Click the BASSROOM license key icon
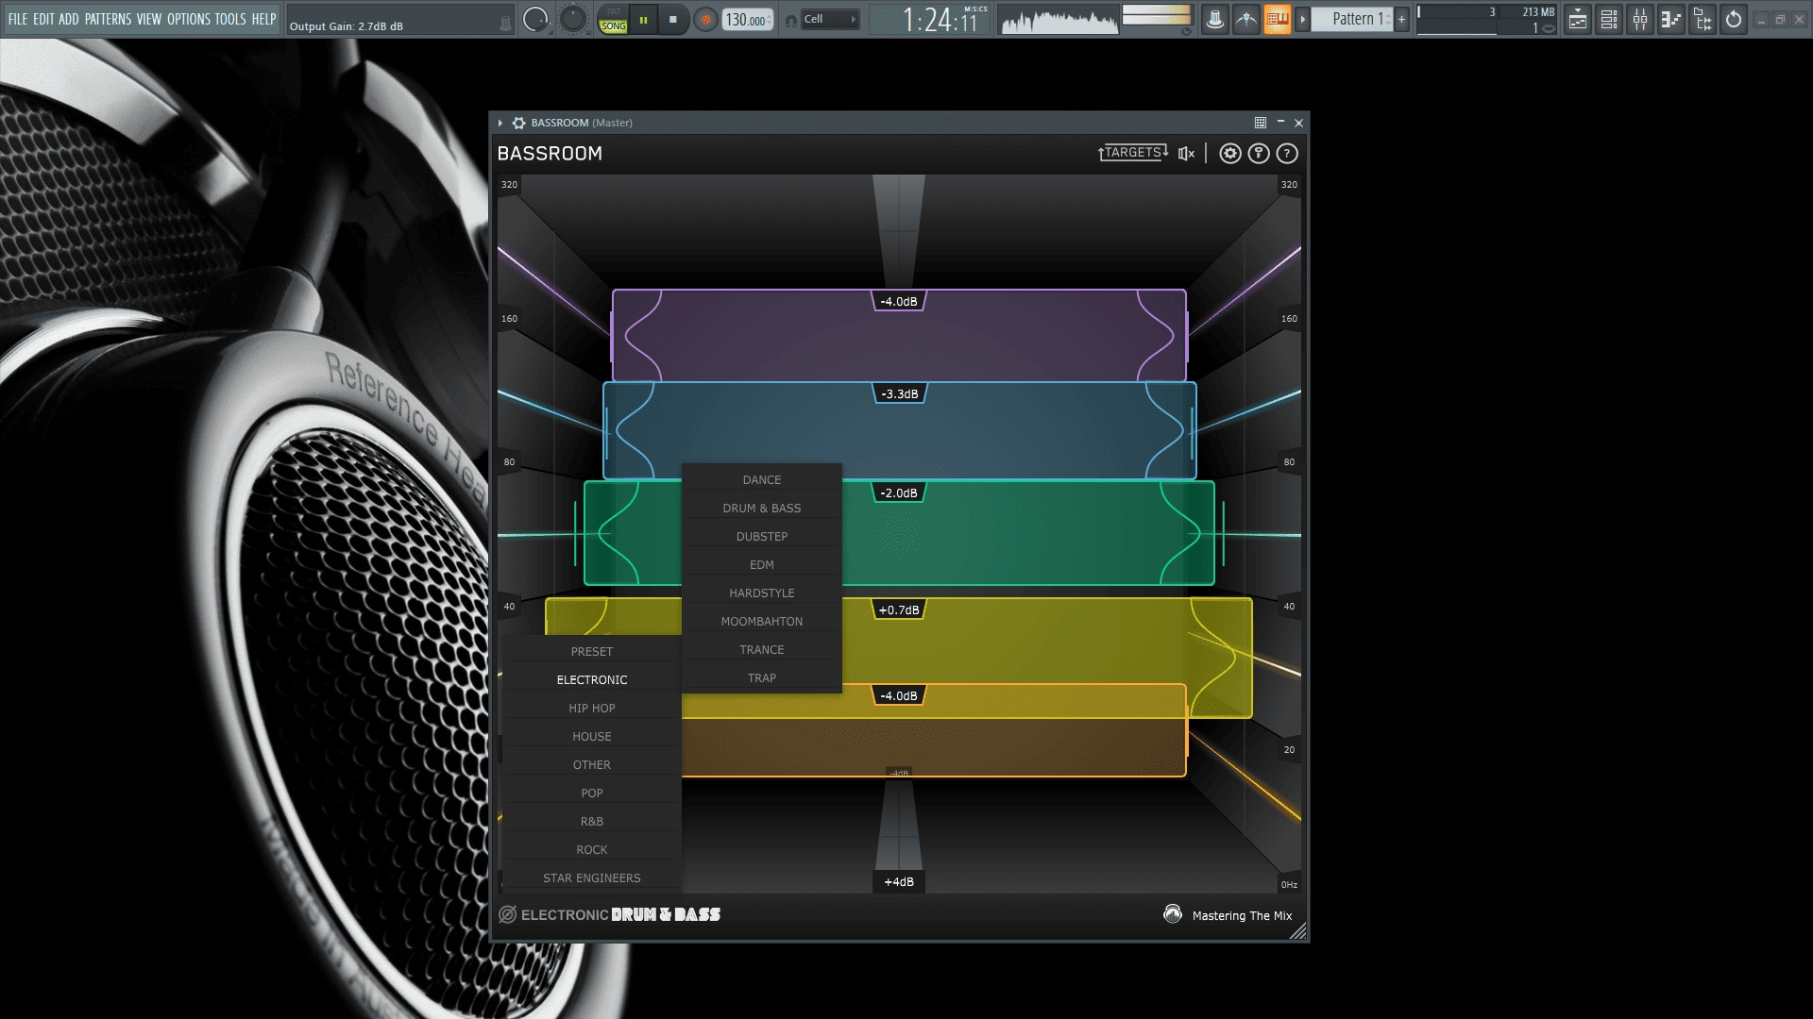 pyautogui.click(x=1259, y=154)
